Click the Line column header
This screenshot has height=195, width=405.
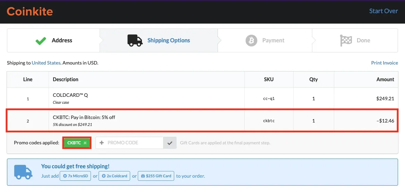(28, 79)
